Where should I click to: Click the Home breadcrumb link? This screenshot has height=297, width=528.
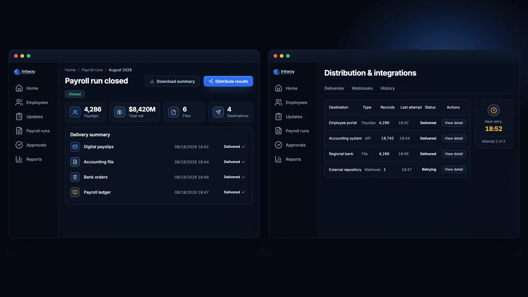[70, 70]
